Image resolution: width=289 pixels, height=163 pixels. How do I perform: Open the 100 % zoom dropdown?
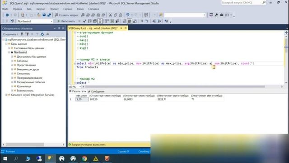coord(80,86)
